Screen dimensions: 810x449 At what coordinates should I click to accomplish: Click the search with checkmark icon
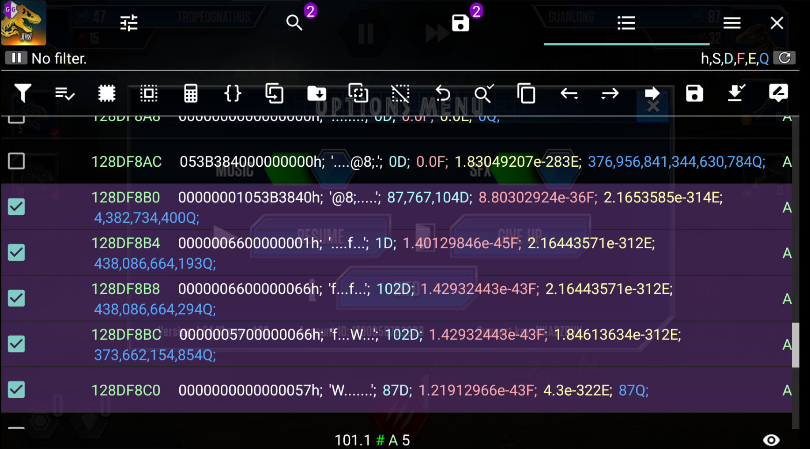point(484,94)
